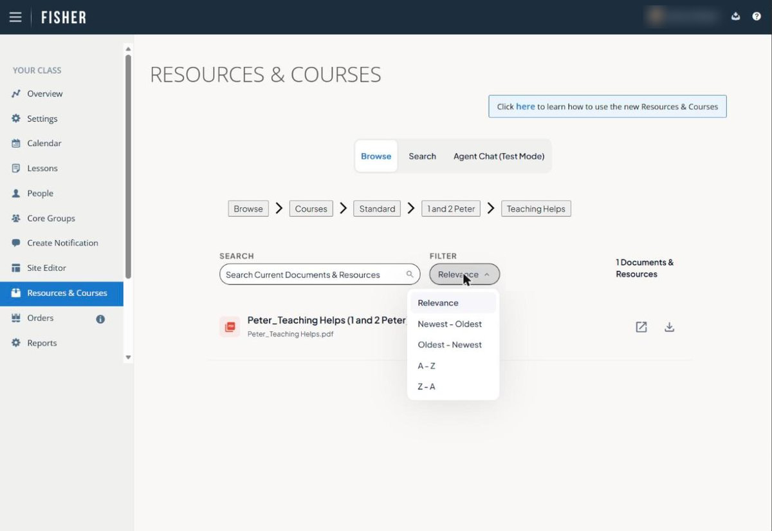
Task: Click the People person icon
Action: [16, 194]
